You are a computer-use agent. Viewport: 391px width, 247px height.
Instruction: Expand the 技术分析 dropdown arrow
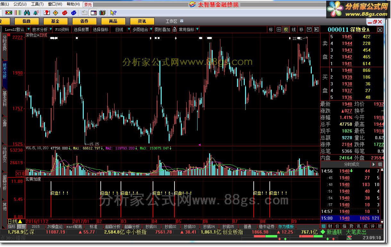(51, 30)
